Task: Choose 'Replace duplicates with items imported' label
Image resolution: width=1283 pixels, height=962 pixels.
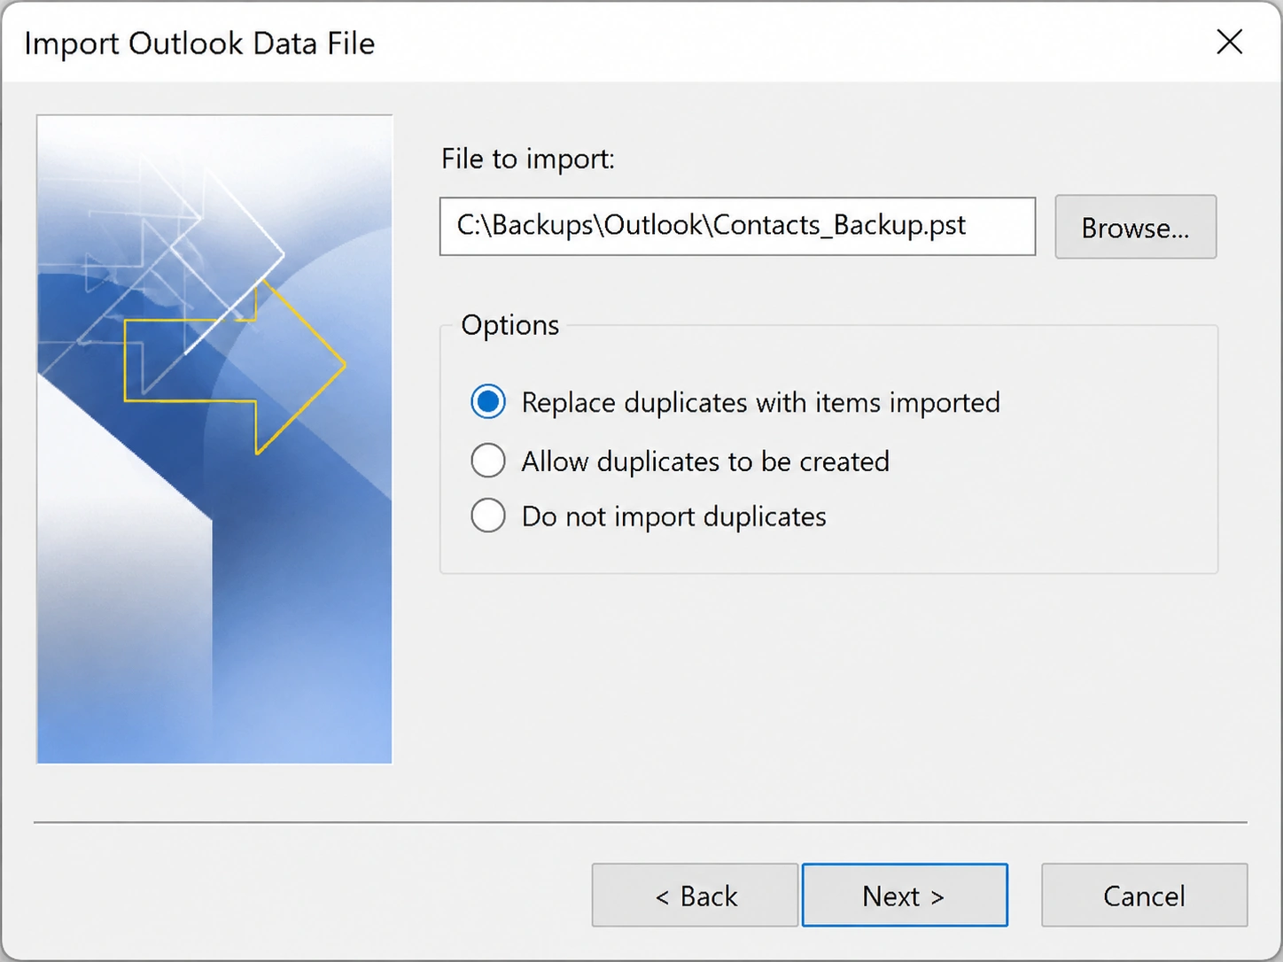Action: [760, 402]
